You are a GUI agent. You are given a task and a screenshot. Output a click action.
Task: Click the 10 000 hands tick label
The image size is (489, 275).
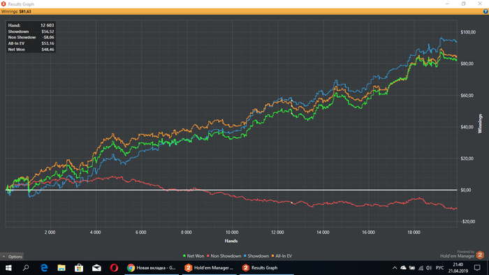point(232,232)
